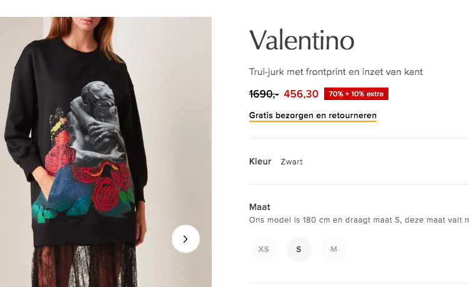
Task: Open Gratis bezorgen en retourneren info
Action: [x=313, y=116]
